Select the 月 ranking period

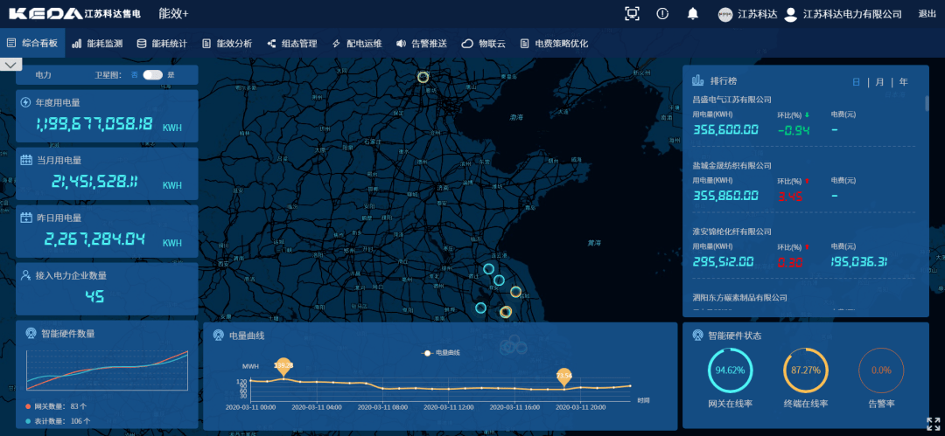click(x=880, y=81)
